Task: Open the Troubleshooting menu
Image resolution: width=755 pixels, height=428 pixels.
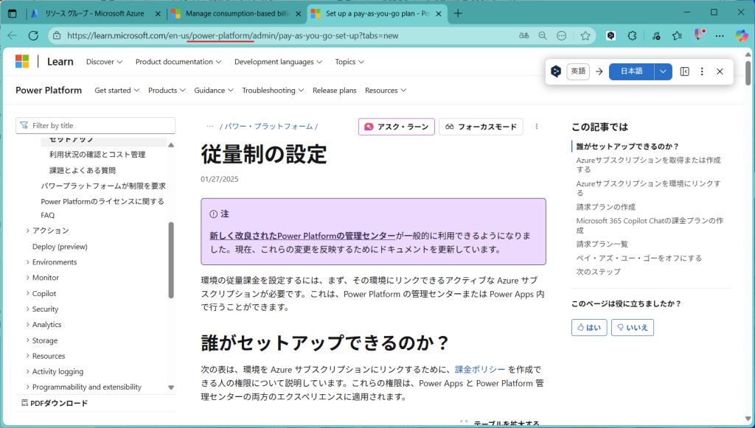Action: [x=273, y=91]
